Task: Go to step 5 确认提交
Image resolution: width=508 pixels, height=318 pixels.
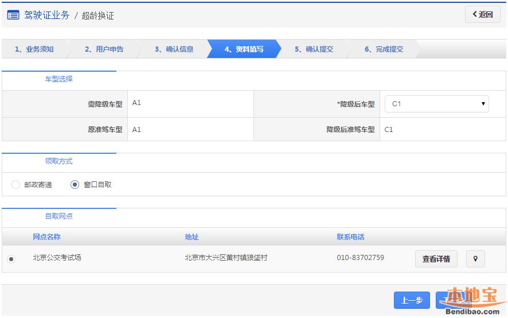Action: point(314,49)
